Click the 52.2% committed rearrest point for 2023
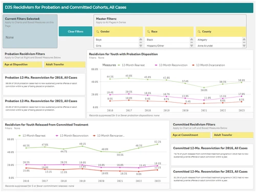 click(x=158, y=144)
